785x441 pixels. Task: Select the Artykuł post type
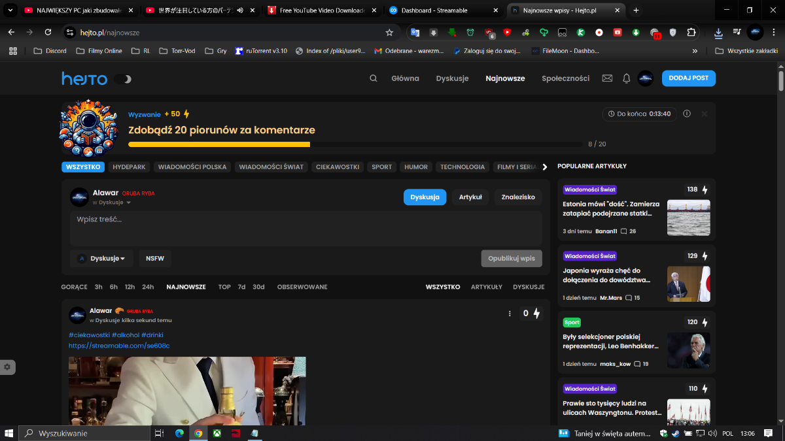470,197
